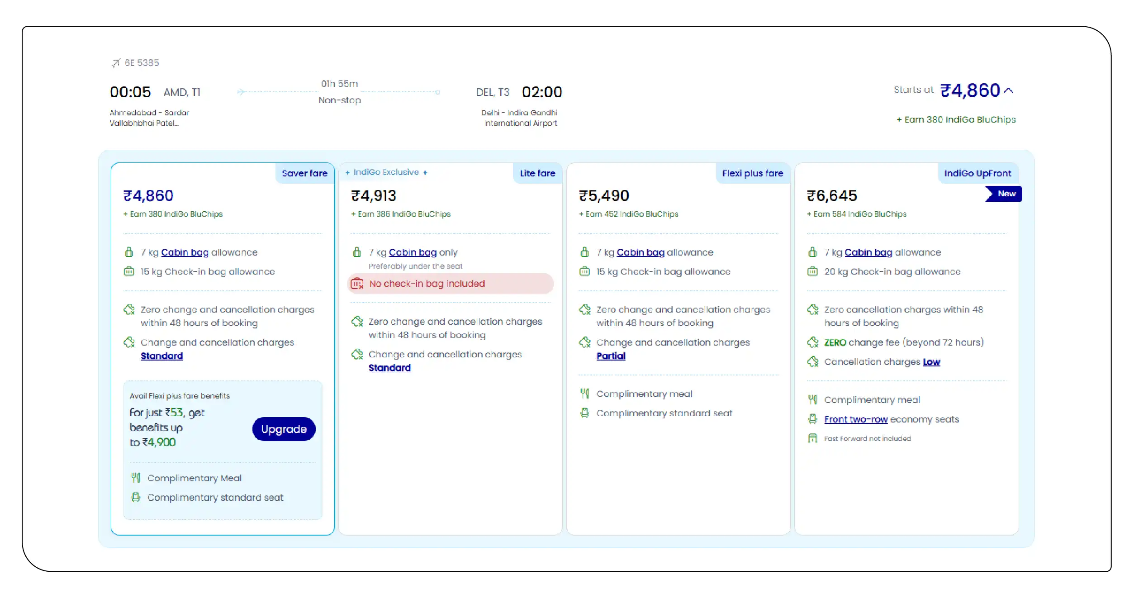Select the Lite fare tab label
The image size is (1134, 598).
click(x=537, y=173)
